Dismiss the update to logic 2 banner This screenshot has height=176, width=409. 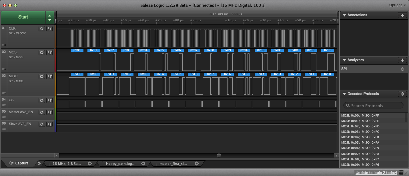click(x=401, y=173)
